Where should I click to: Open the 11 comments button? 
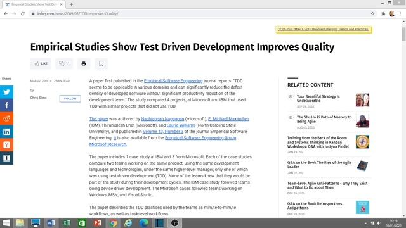pyautogui.click(x=64, y=63)
